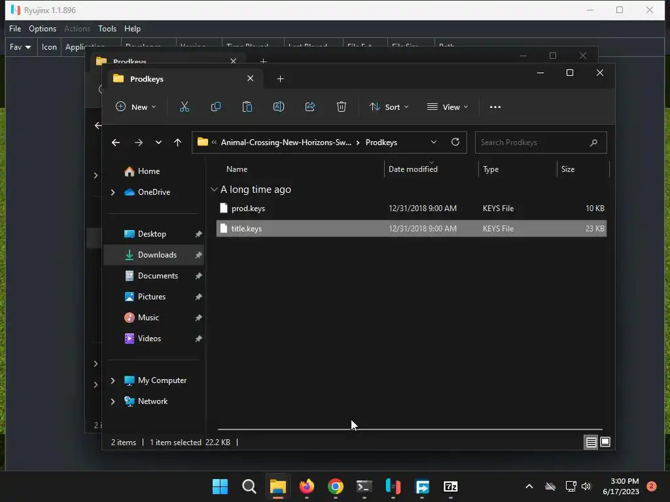Image resolution: width=670 pixels, height=502 pixels.
Task: Open Windows Start menu
Action: (220, 486)
